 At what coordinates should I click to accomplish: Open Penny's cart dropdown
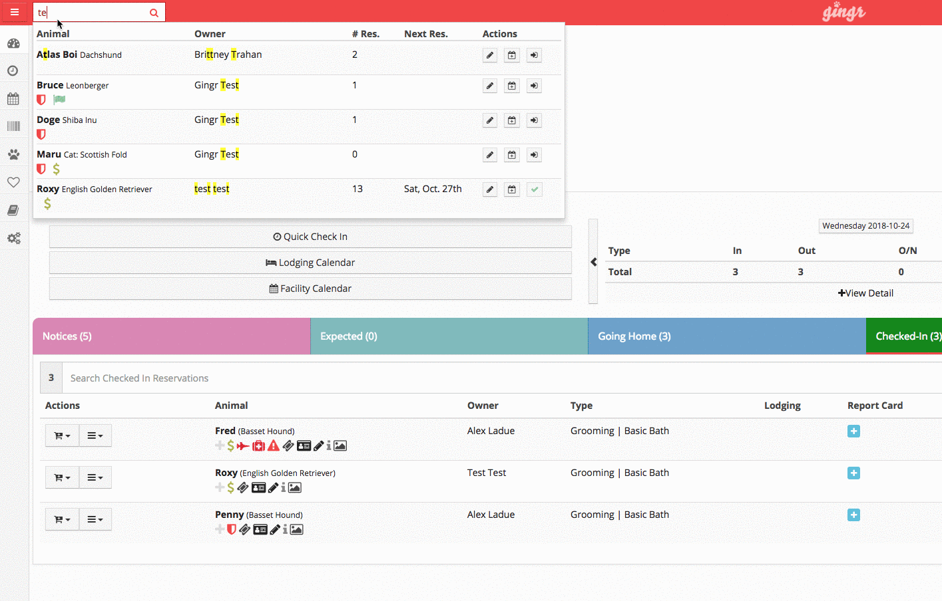pos(62,519)
